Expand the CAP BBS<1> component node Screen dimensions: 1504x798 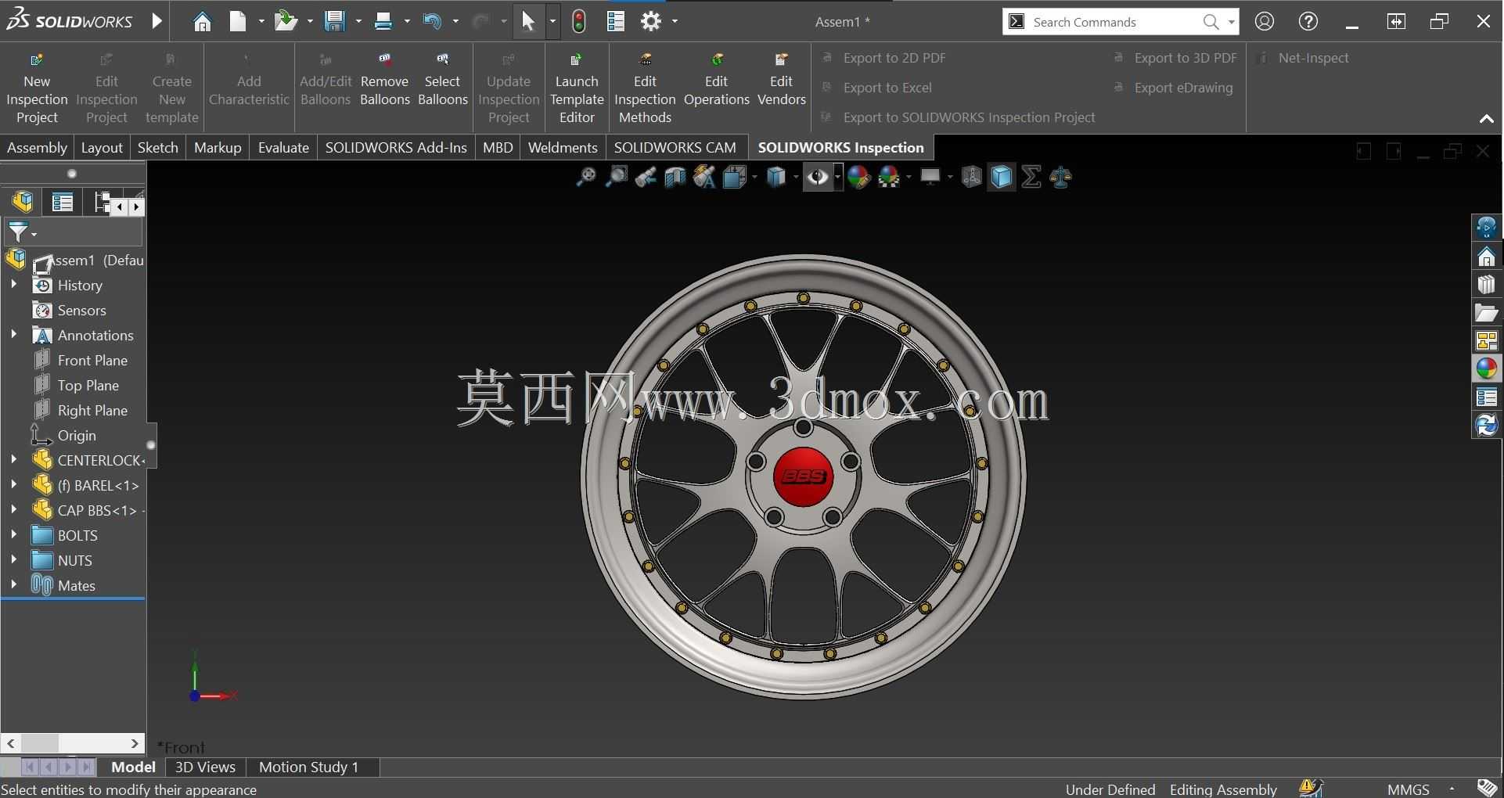pos(13,510)
